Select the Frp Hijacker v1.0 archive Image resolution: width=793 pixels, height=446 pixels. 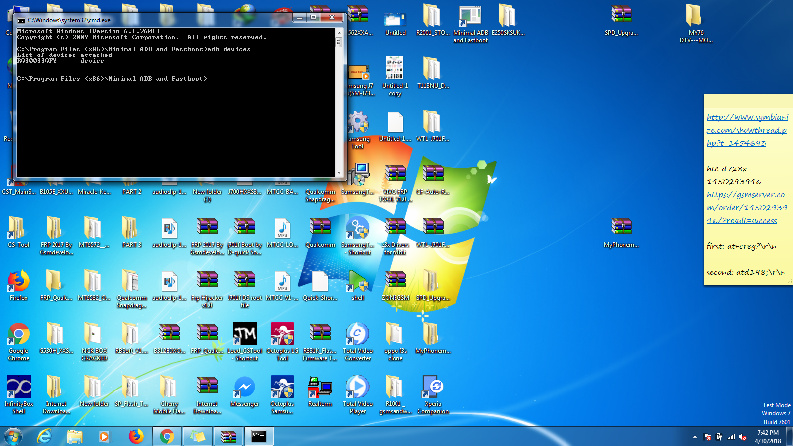coord(207,288)
